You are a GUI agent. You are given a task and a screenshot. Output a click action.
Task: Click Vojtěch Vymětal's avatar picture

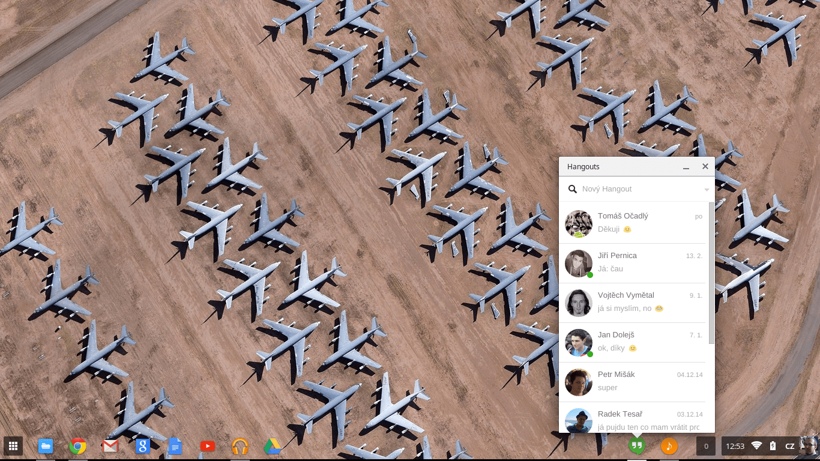coord(579,303)
